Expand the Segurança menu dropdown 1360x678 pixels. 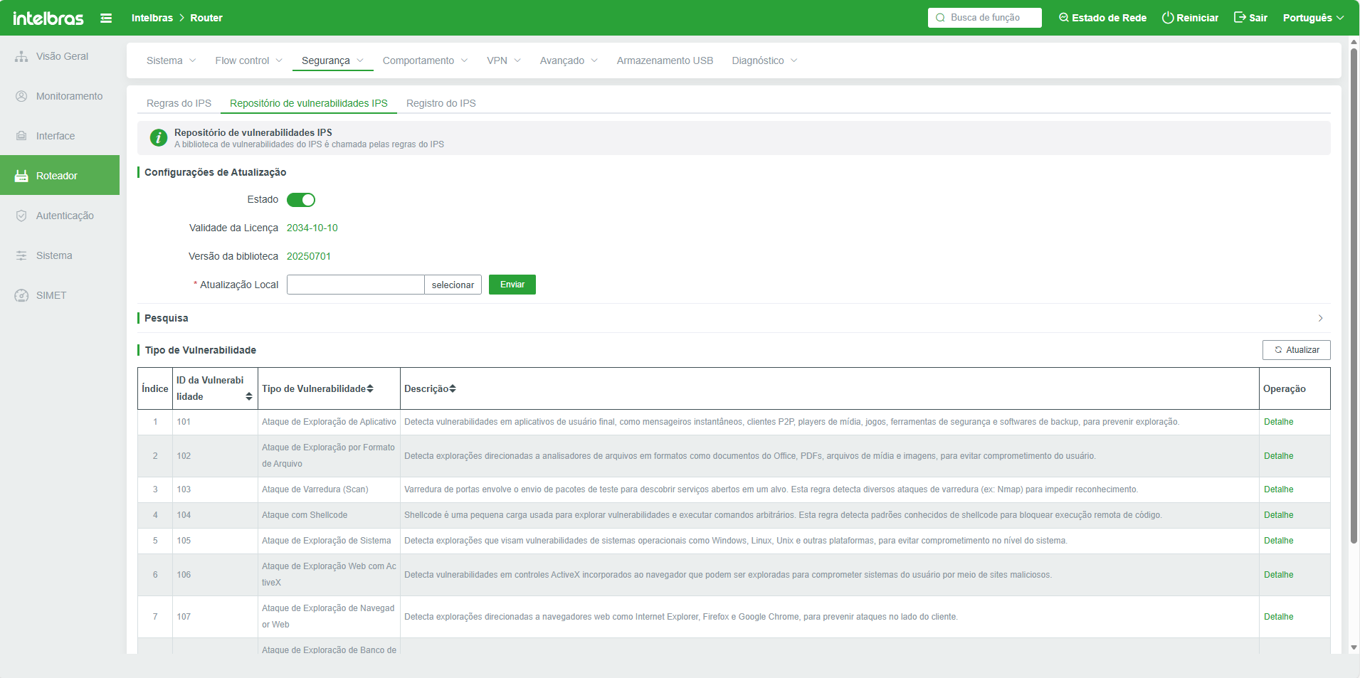click(x=332, y=60)
